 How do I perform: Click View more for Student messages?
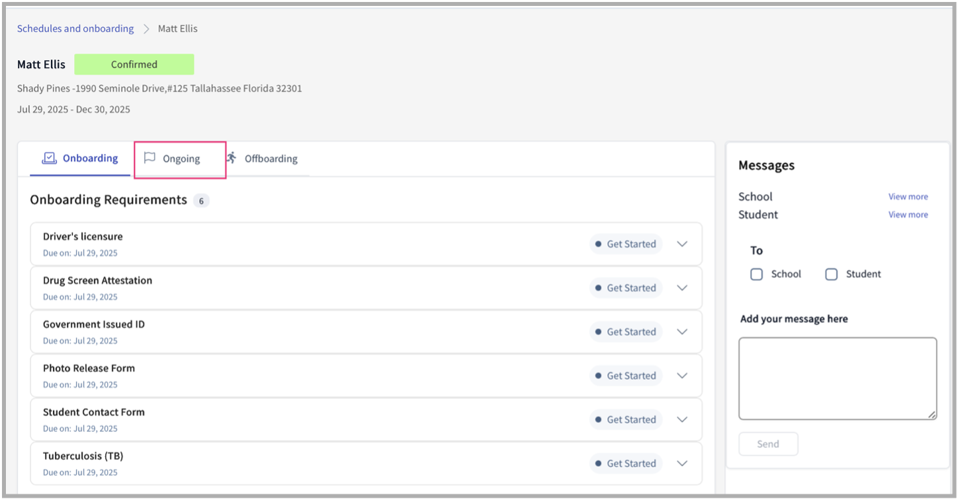(x=908, y=215)
